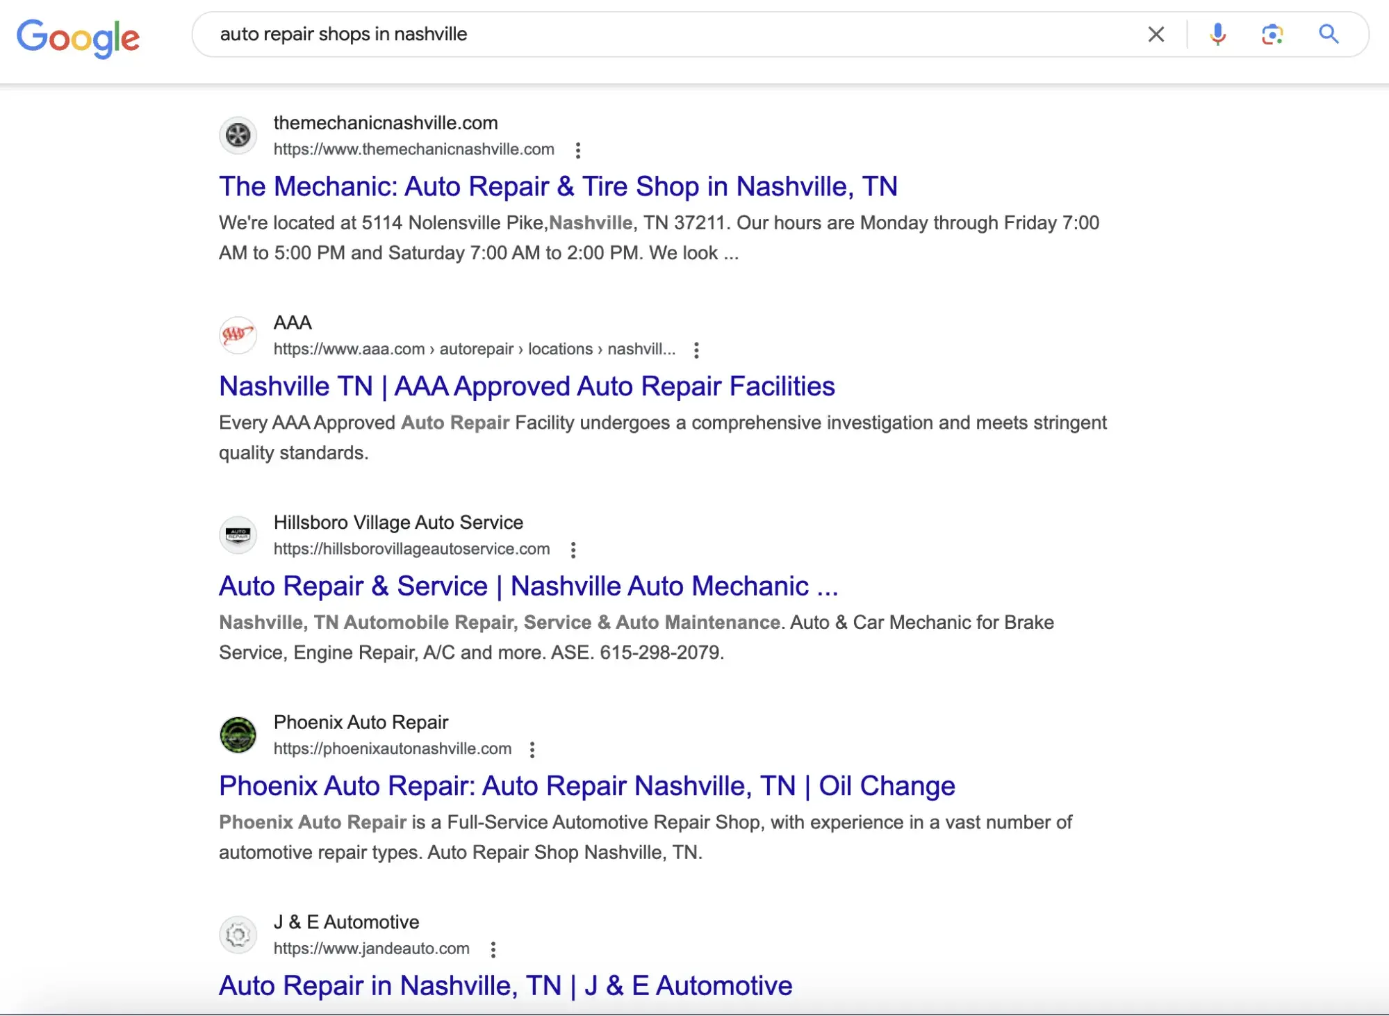Open Google Lens image search icon
This screenshot has height=1016, width=1389.
1272,34
